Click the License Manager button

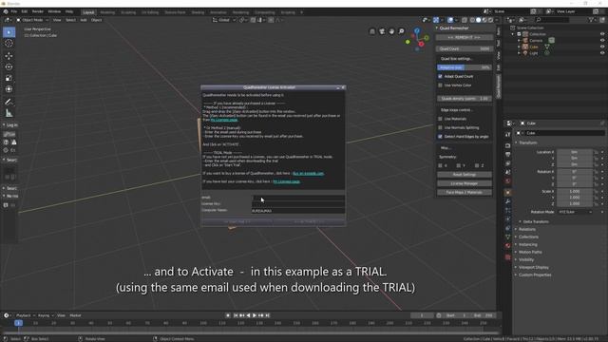coord(465,183)
